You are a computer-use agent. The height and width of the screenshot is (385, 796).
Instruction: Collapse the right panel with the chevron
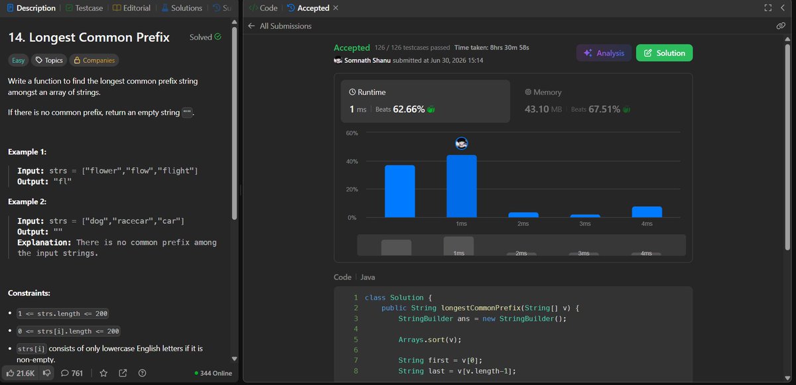[783, 8]
